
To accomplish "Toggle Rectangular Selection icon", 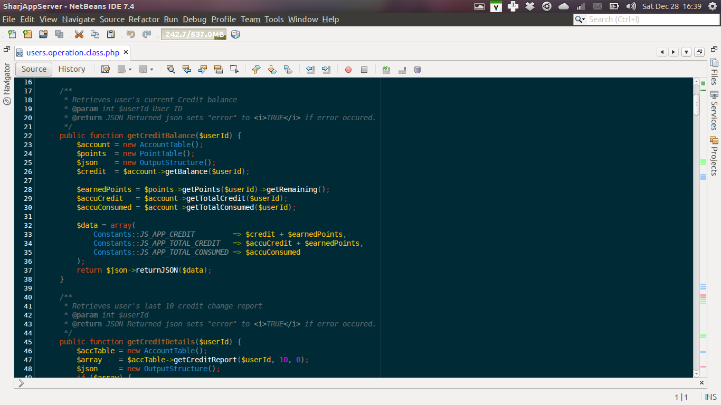I will [234, 69].
